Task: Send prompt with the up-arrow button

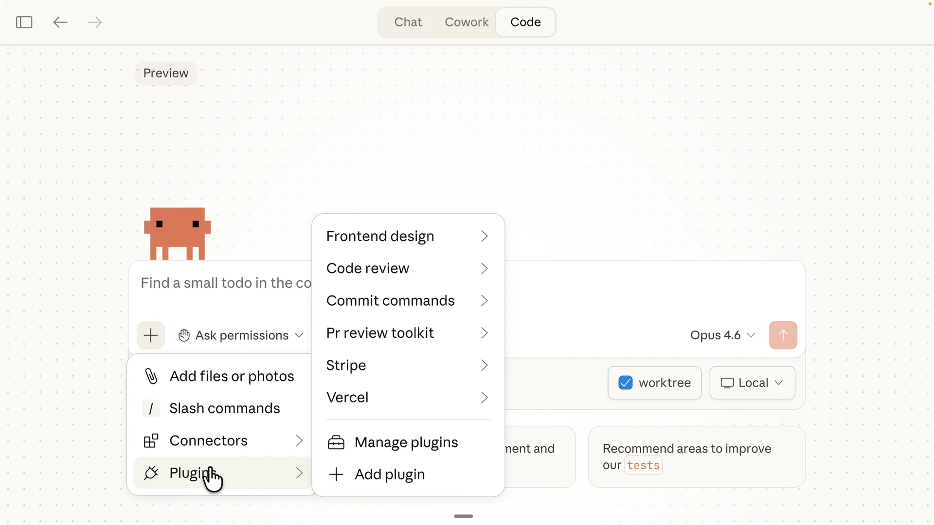Action: (783, 335)
